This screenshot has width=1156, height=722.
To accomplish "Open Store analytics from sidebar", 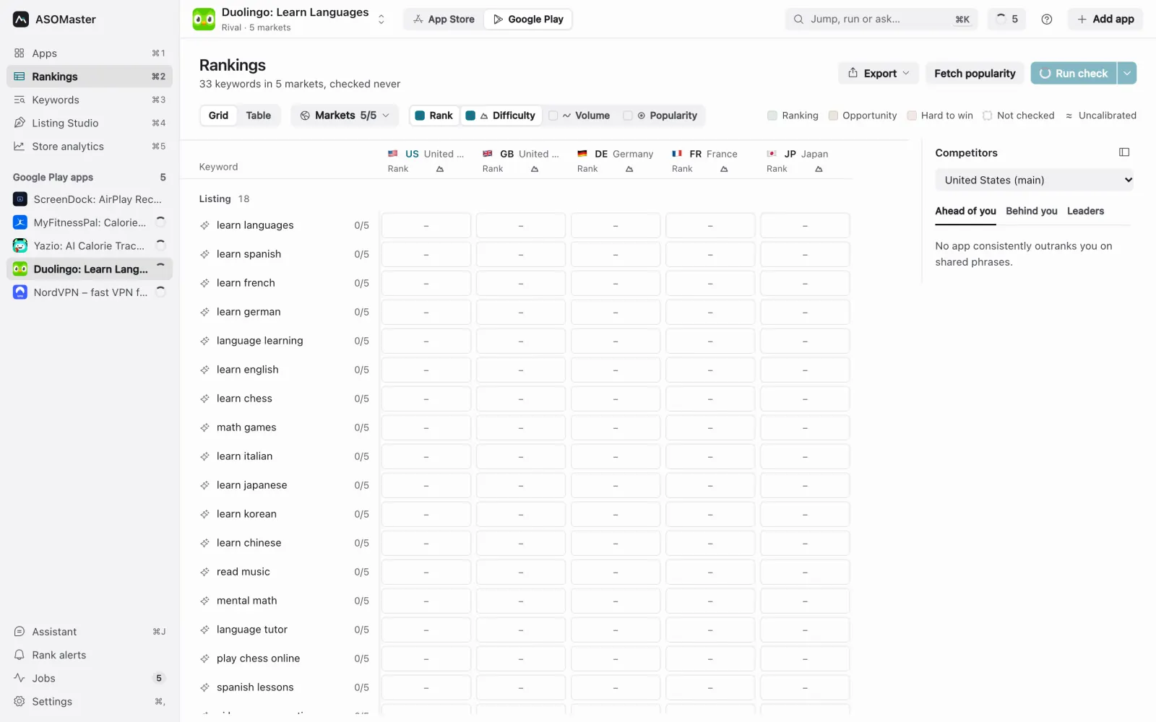I will [x=90, y=146].
